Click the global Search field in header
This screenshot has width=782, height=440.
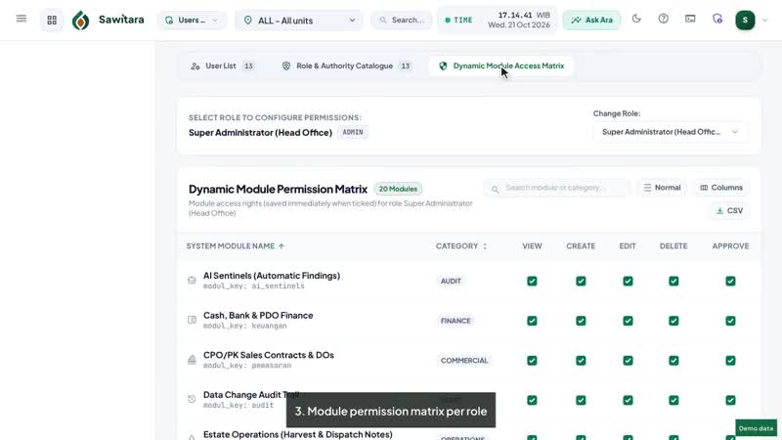click(x=402, y=20)
